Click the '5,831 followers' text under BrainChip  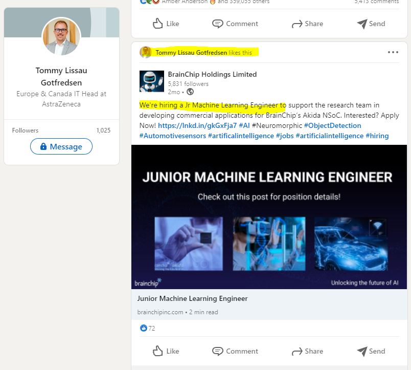[188, 84]
